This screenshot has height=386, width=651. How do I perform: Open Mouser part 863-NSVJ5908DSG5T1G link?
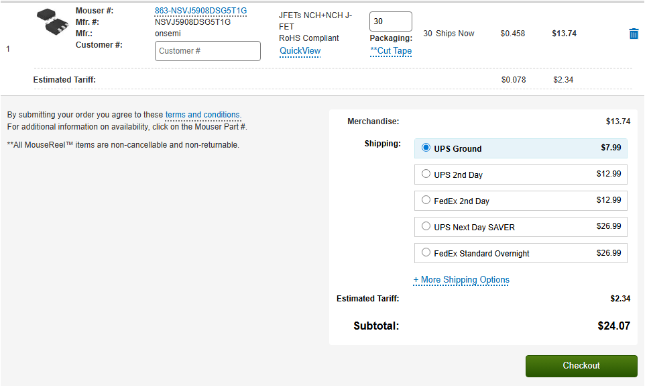tap(200, 11)
